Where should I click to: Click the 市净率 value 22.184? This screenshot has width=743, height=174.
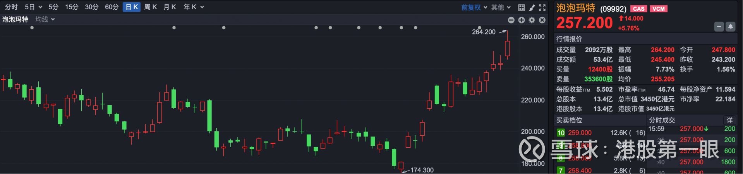725,99
